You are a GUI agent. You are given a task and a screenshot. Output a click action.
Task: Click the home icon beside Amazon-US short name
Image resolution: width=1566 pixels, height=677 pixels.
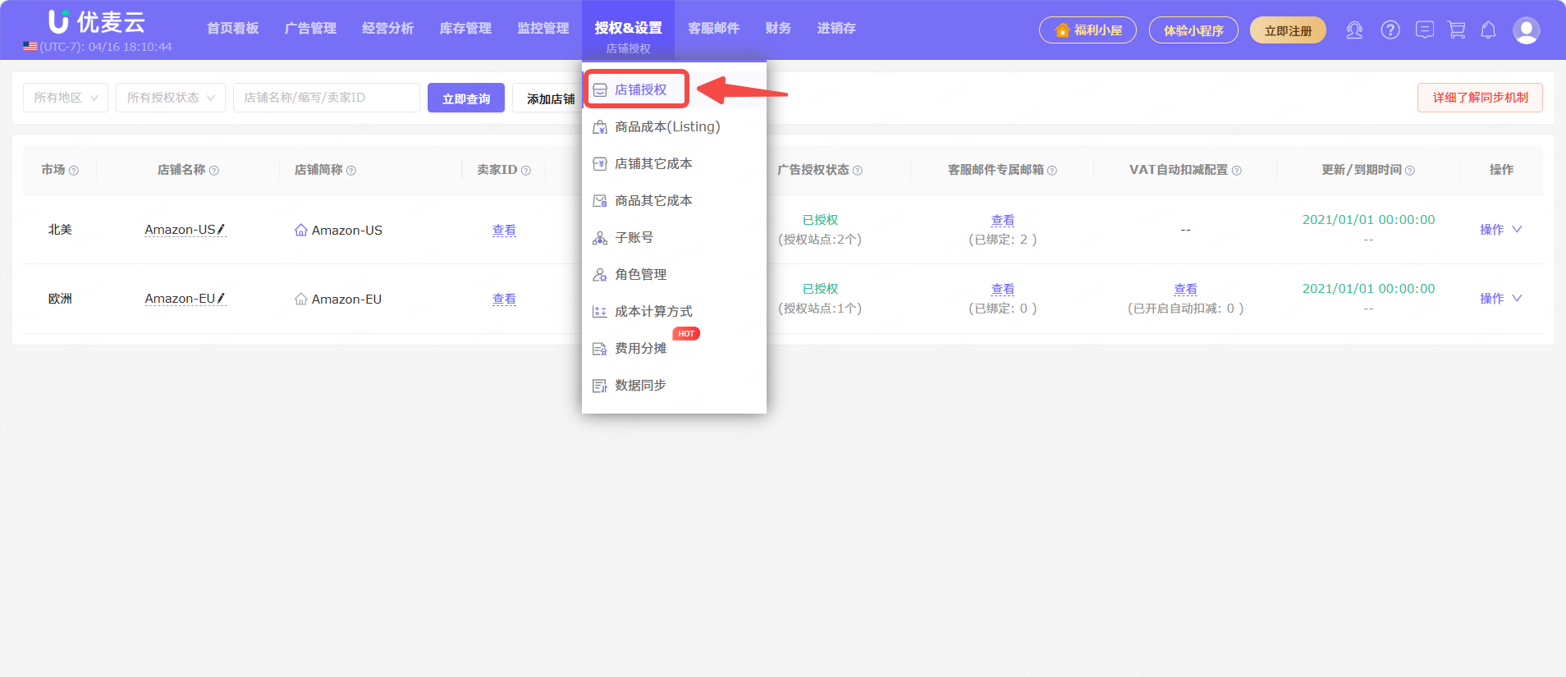pos(301,231)
